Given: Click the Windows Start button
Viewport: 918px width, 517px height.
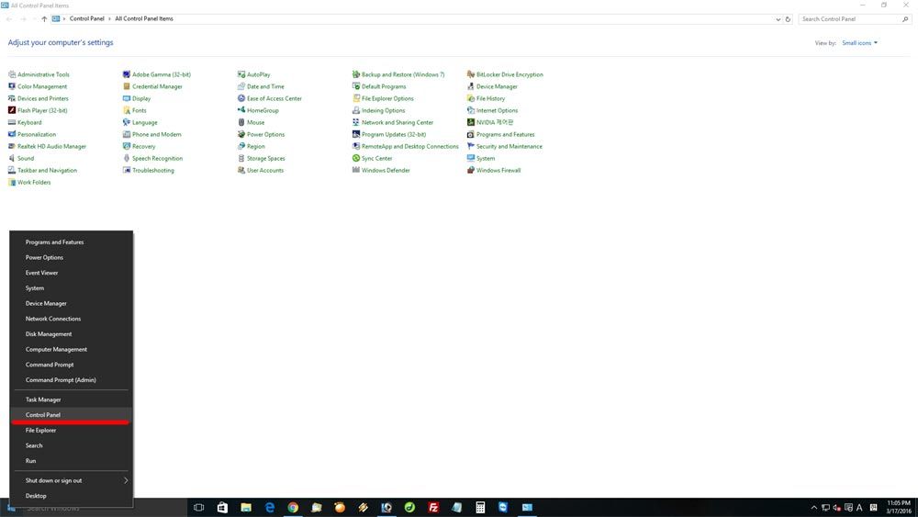Looking at the screenshot, I should click(11, 508).
